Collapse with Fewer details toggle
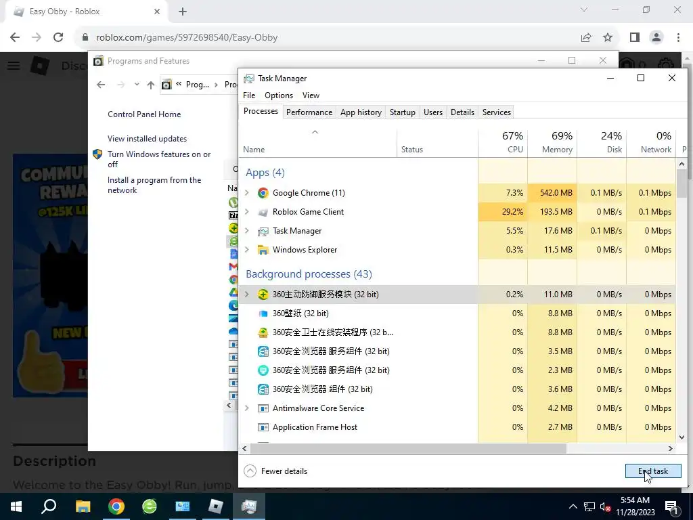The height and width of the screenshot is (520, 693). pyautogui.click(x=276, y=471)
